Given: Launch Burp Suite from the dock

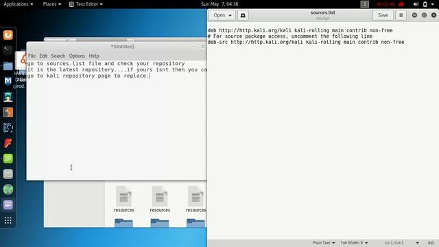Looking at the screenshot, I should pos(8,113).
